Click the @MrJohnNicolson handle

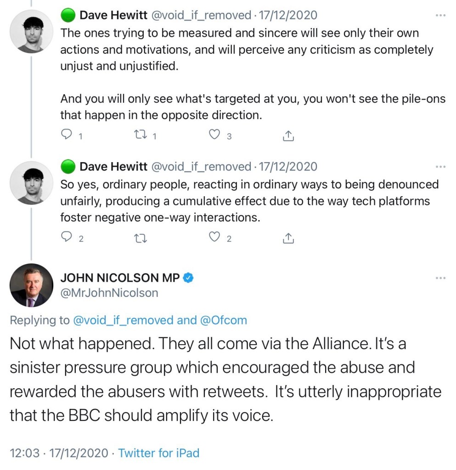point(109,293)
